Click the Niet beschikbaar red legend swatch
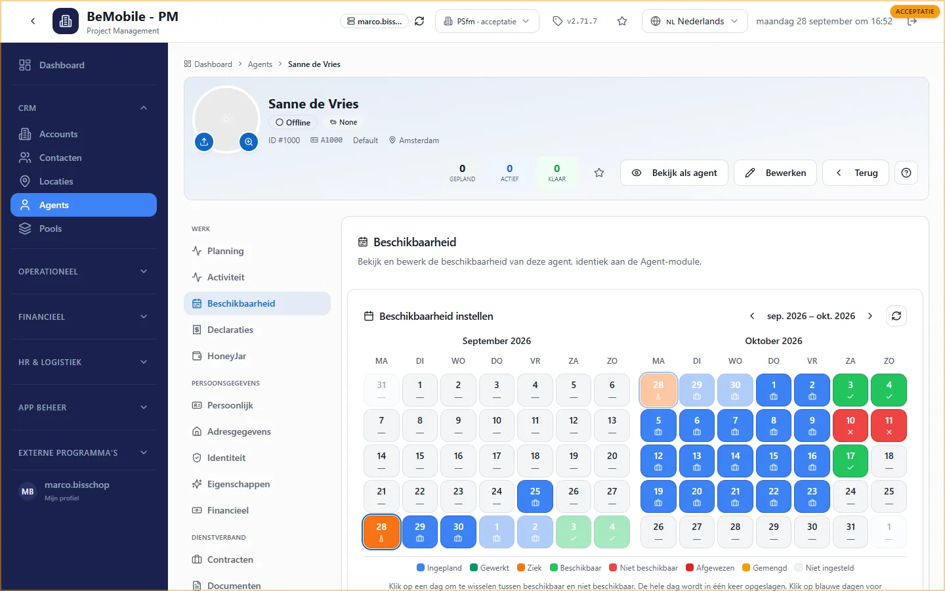The width and height of the screenshot is (945, 591). click(613, 568)
